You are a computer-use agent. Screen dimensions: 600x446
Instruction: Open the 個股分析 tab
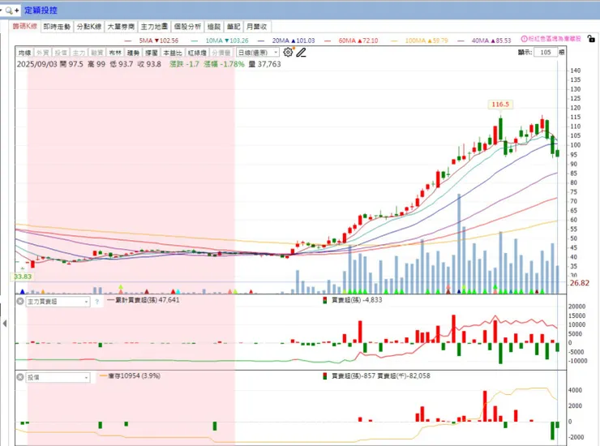pos(187,27)
